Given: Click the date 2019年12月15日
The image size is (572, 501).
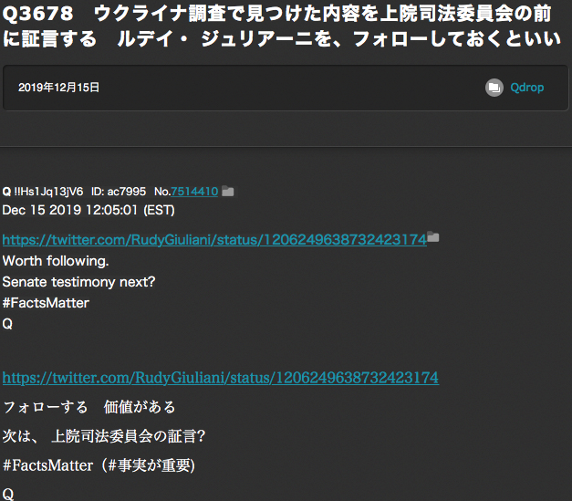Looking at the screenshot, I should (x=58, y=88).
